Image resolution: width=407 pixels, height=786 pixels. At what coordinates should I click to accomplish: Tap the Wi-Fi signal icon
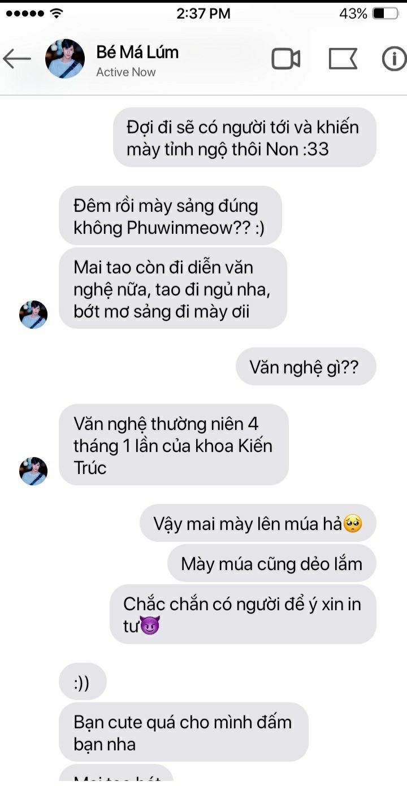[x=56, y=14]
